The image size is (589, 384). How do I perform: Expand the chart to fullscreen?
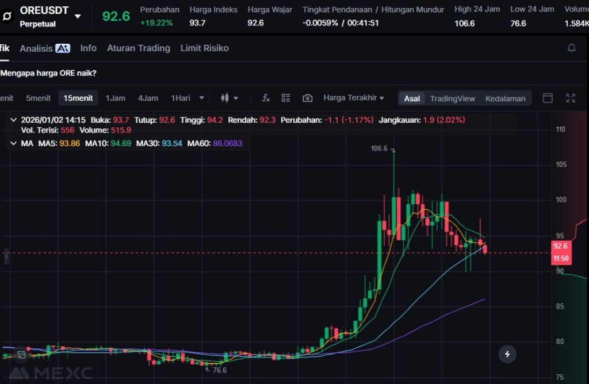[x=571, y=98]
